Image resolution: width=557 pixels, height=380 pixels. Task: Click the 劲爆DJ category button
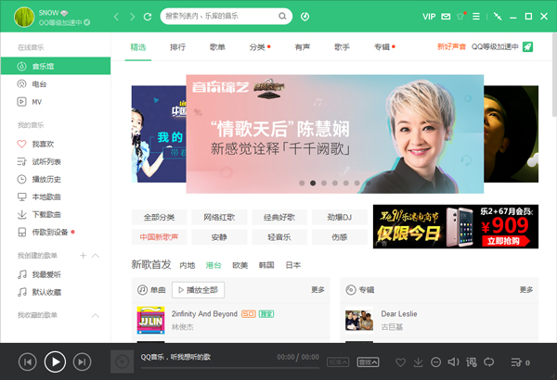[340, 217]
